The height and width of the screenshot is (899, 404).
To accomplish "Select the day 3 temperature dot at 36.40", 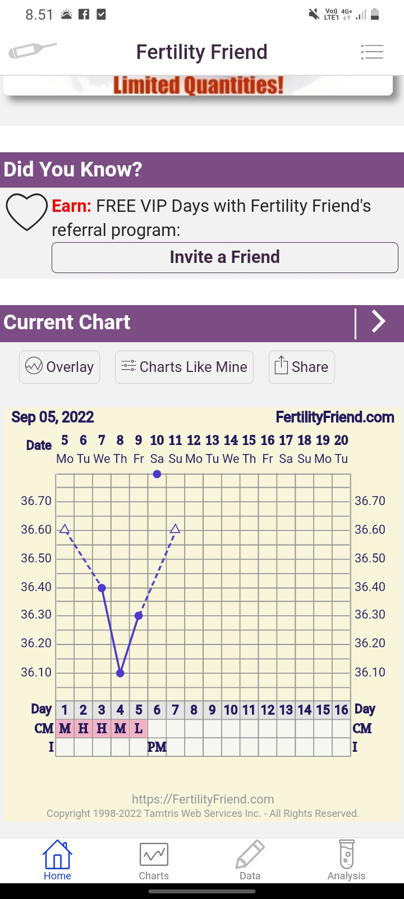I will (x=102, y=588).
